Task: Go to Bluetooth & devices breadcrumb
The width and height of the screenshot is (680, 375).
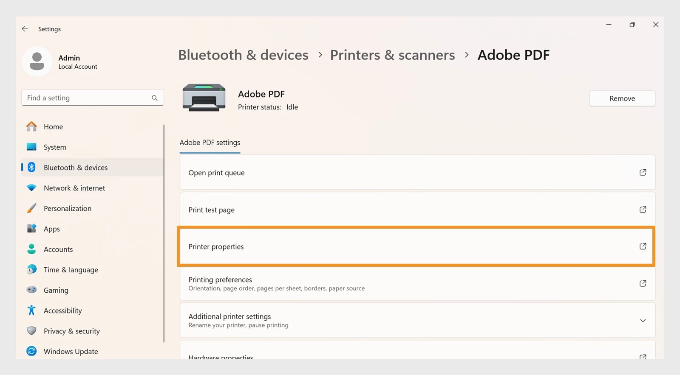Action: point(243,55)
